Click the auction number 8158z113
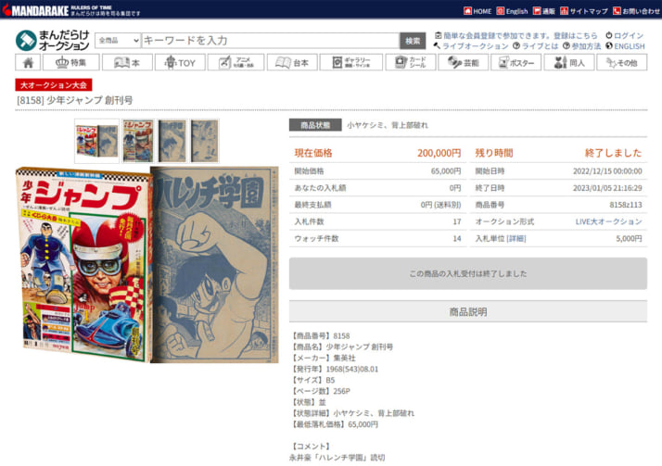This screenshot has width=662, height=466. coord(625,205)
